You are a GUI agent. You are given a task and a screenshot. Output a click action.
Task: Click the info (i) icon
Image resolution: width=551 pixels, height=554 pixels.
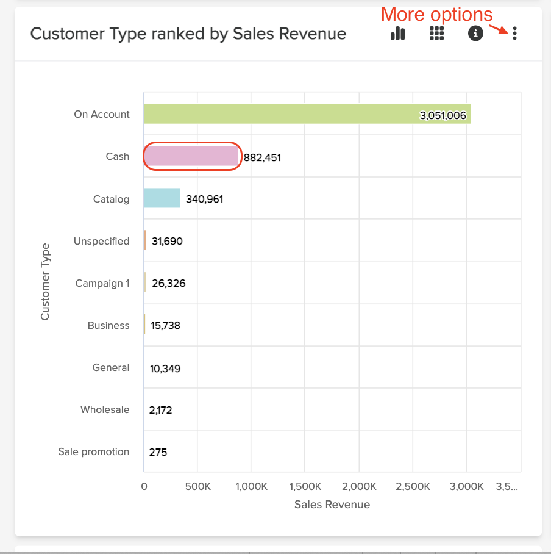(475, 34)
